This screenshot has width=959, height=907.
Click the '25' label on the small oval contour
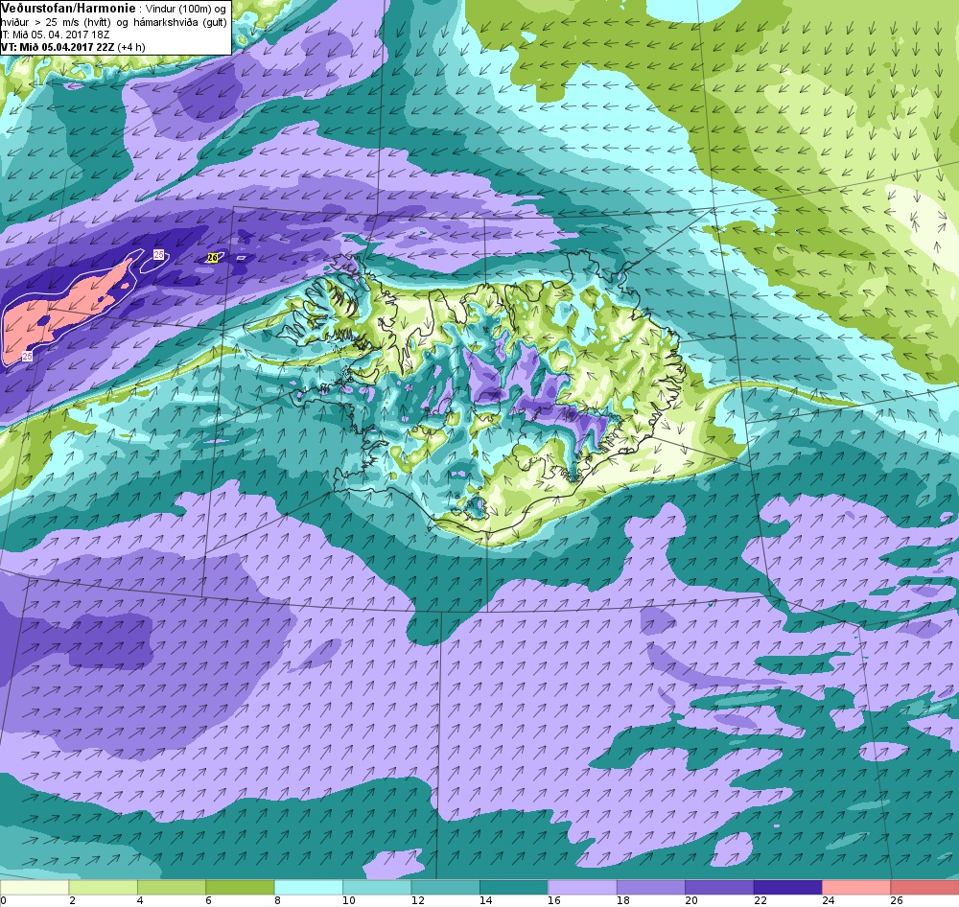(x=158, y=254)
